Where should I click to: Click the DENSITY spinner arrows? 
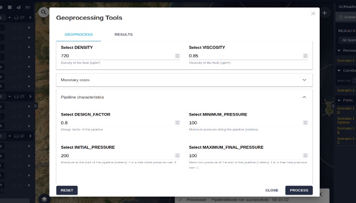coord(177,56)
